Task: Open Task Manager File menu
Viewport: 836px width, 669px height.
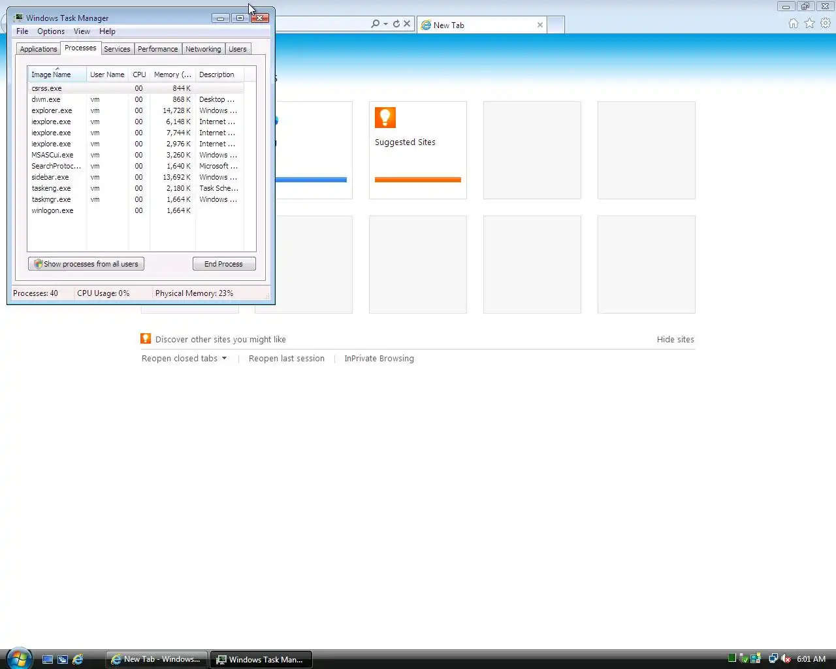Action: click(22, 31)
